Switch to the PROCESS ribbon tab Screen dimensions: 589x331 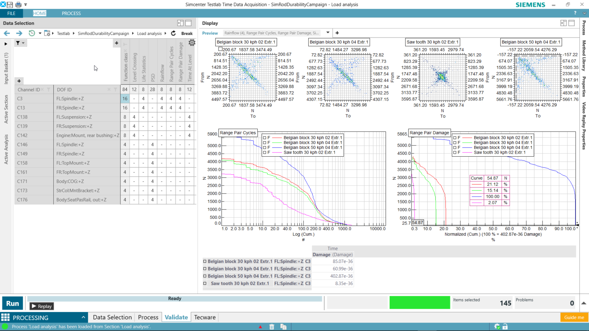71,13
